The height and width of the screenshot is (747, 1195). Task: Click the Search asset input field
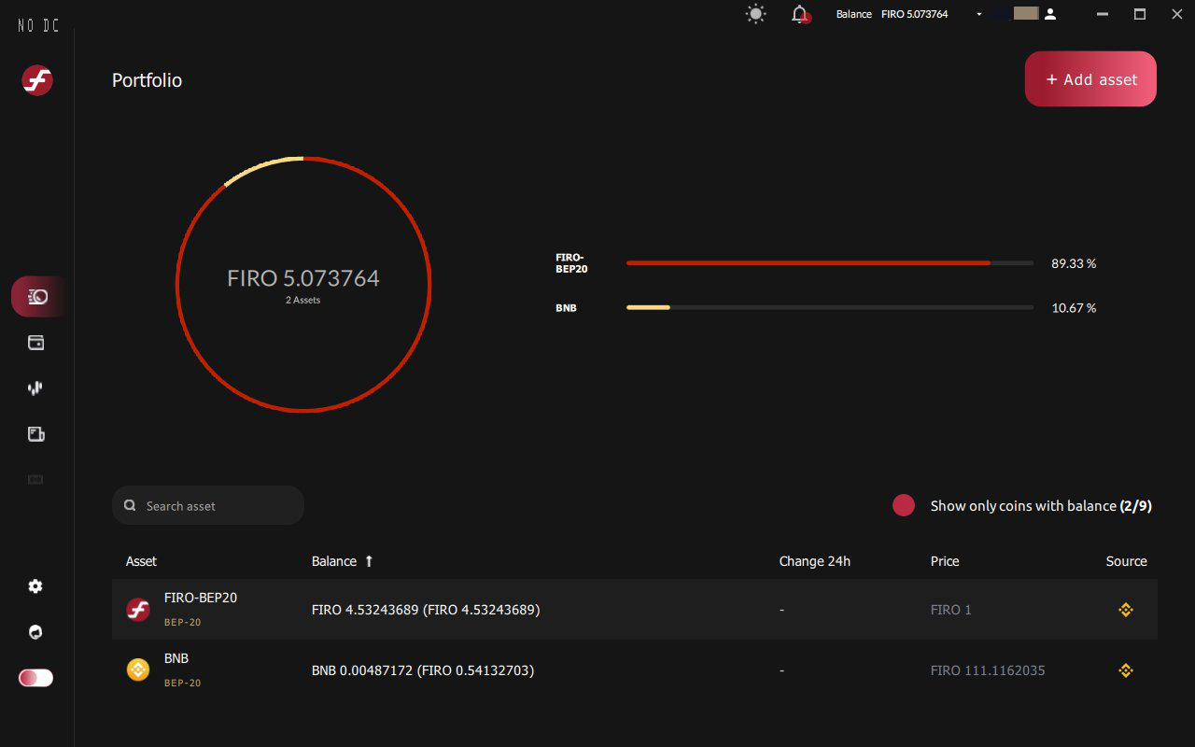(208, 505)
